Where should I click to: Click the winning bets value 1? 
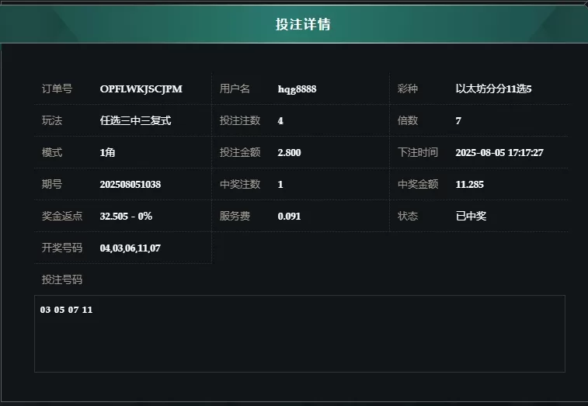tap(280, 185)
